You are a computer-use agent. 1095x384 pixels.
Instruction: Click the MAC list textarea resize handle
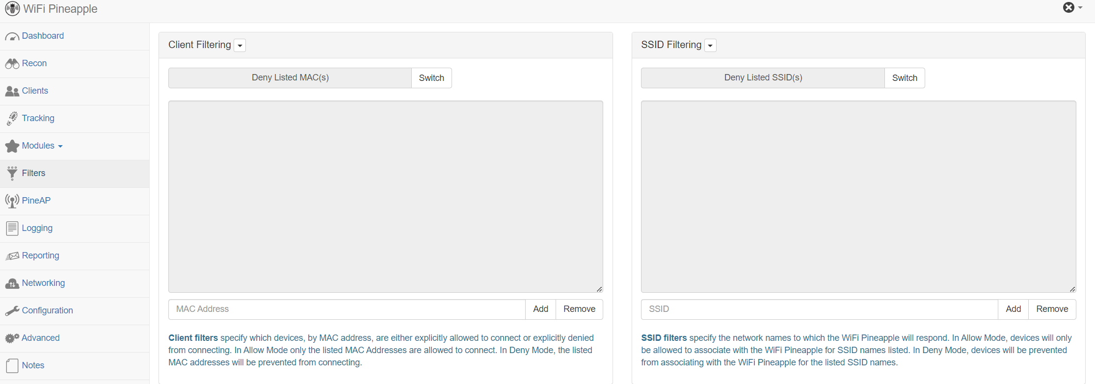click(x=599, y=289)
